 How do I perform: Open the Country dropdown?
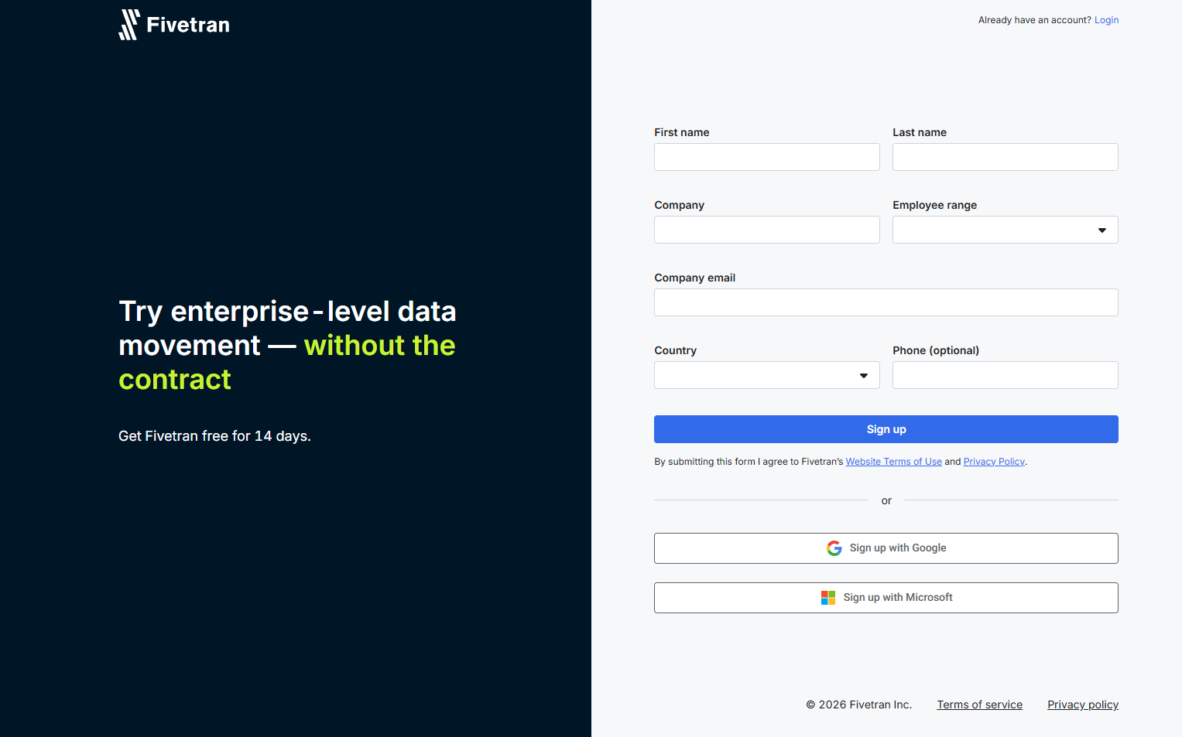(x=766, y=375)
